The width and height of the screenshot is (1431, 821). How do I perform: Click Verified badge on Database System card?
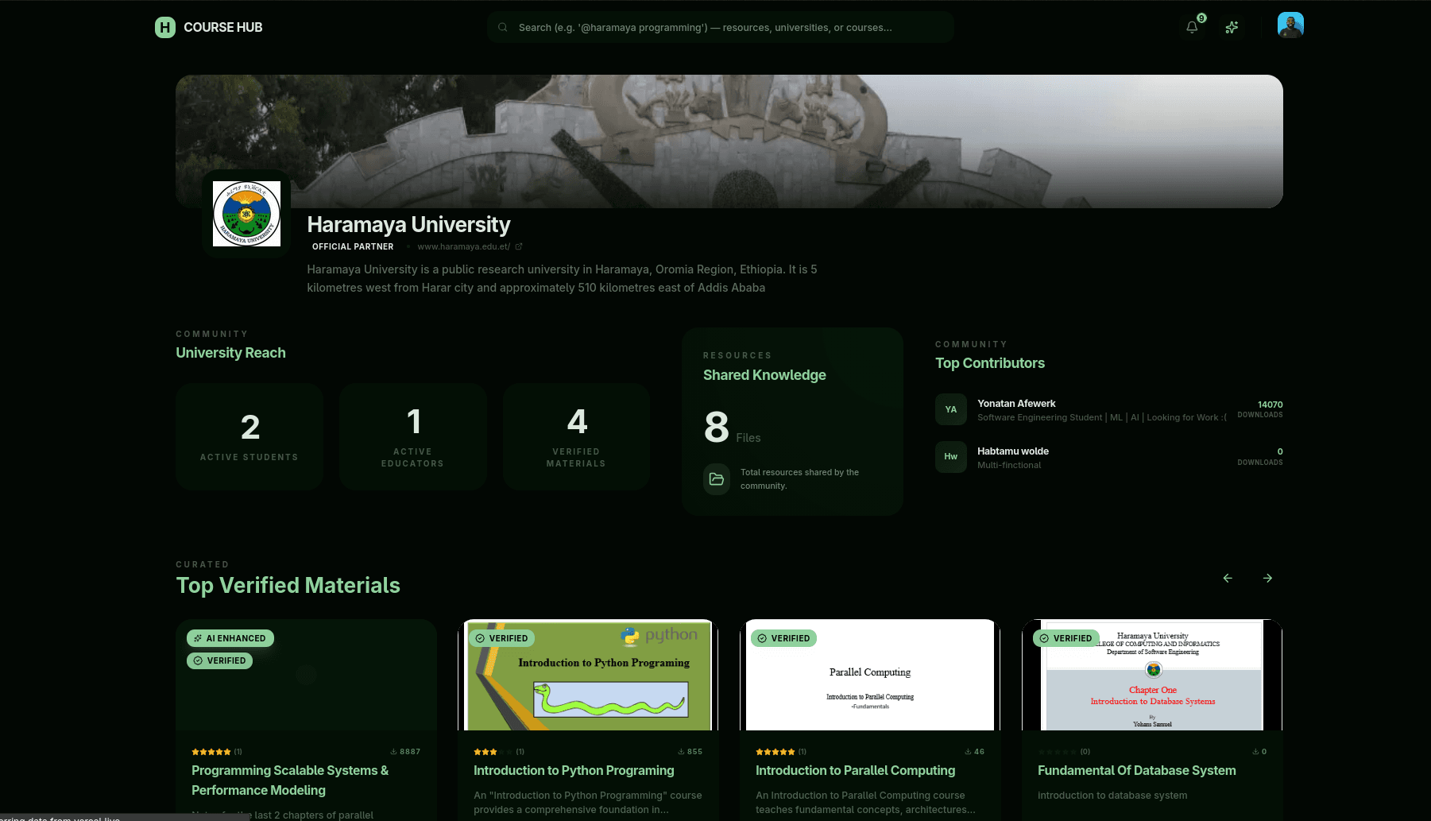1066,638
